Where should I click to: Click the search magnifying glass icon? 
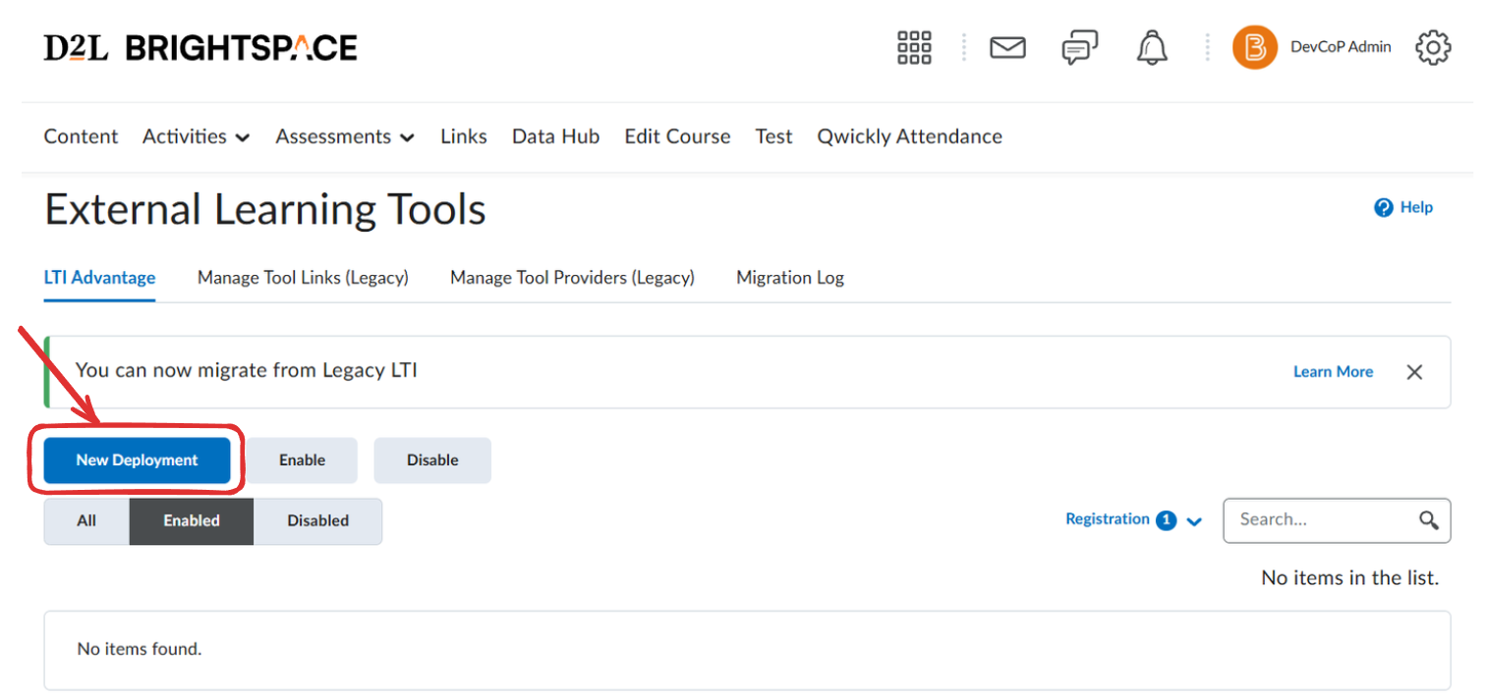1429,520
